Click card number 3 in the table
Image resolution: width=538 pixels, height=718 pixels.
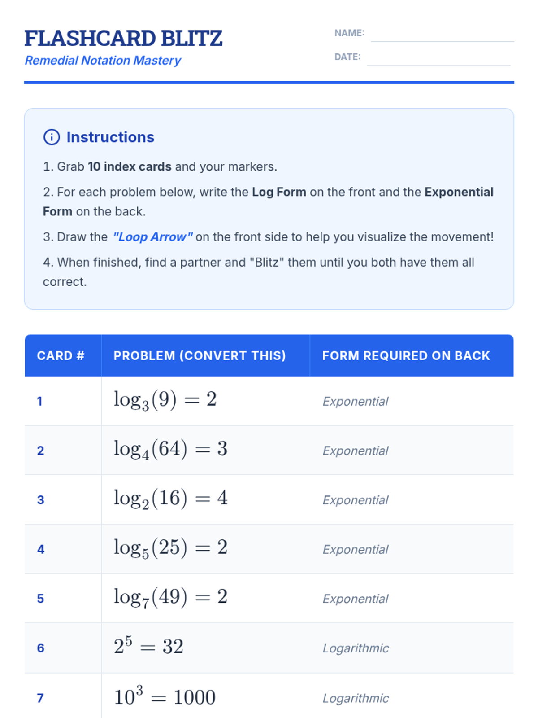[41, 500]
